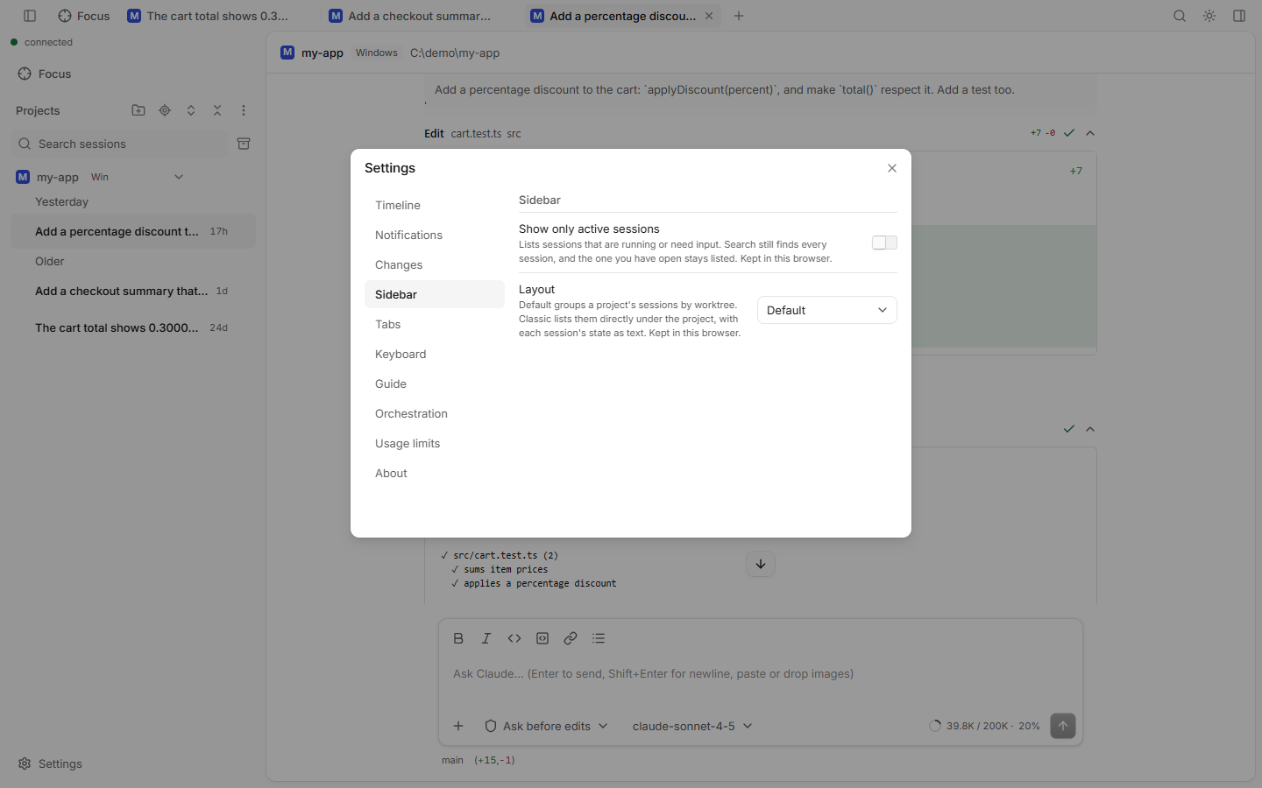
Task: Insert a code block
Action: (x=542, y=638)
